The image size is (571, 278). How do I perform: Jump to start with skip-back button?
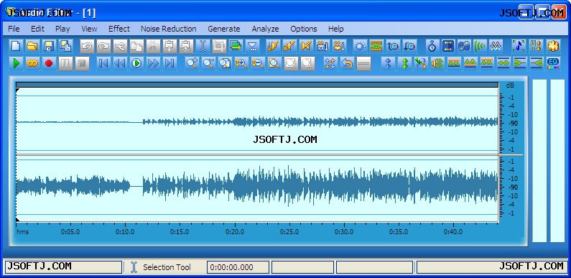pyautogui.click(x=103, y=63)
